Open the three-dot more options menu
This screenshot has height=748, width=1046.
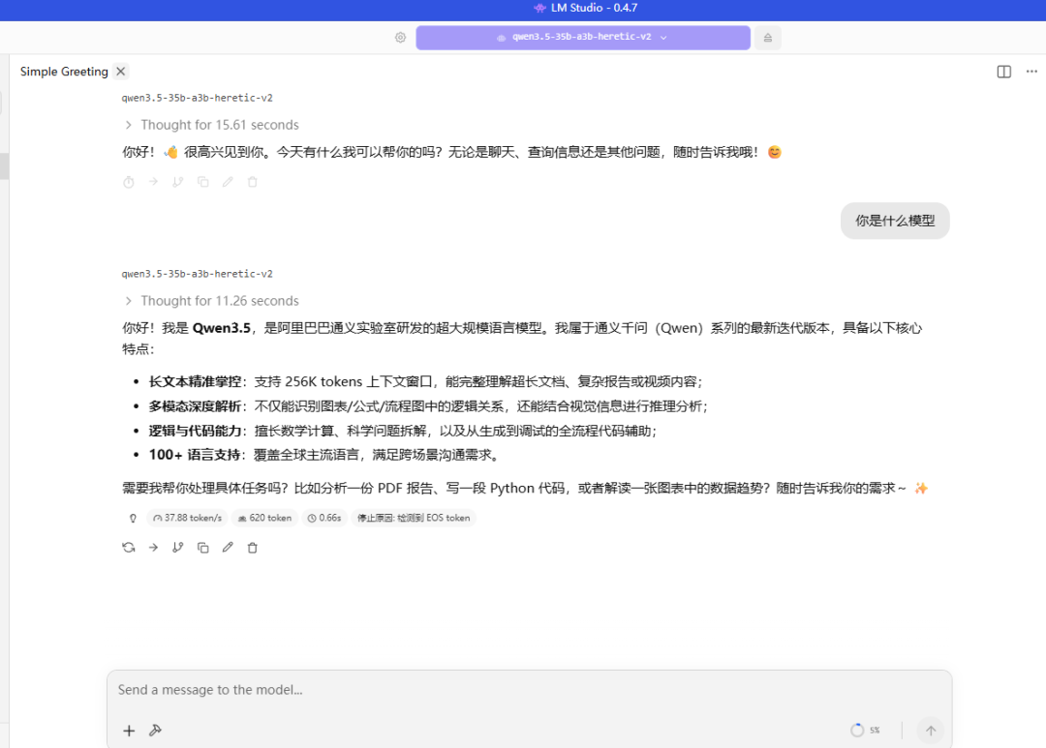click(1031, 72)
